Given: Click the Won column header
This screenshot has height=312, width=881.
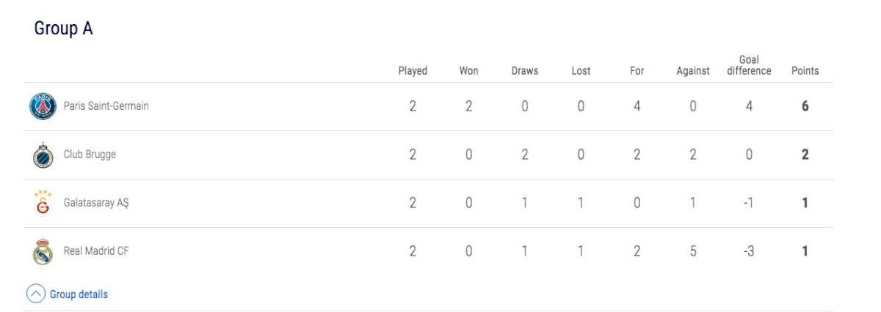Looking at the screenshot, I should (x=468, y=71).
